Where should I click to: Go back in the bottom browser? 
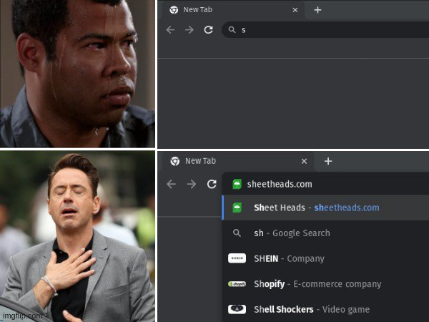(x=172, y=184)
